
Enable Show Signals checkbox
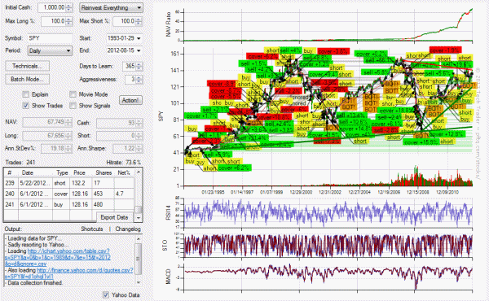(73, 106)
